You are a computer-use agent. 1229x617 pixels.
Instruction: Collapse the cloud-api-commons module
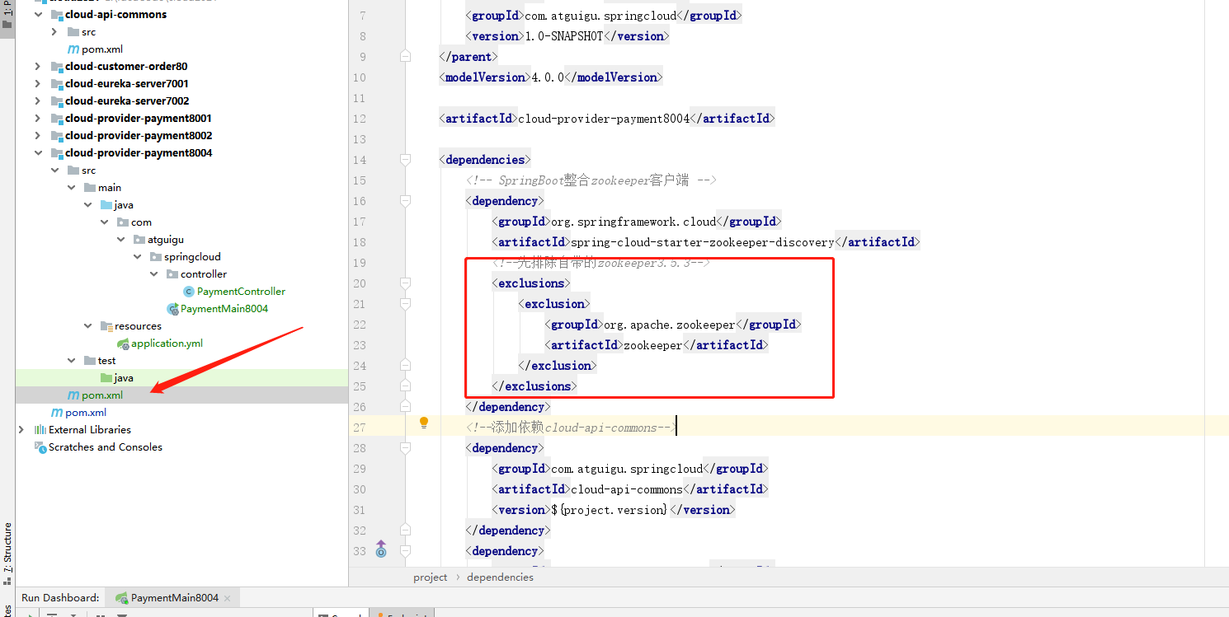point(38,15)
